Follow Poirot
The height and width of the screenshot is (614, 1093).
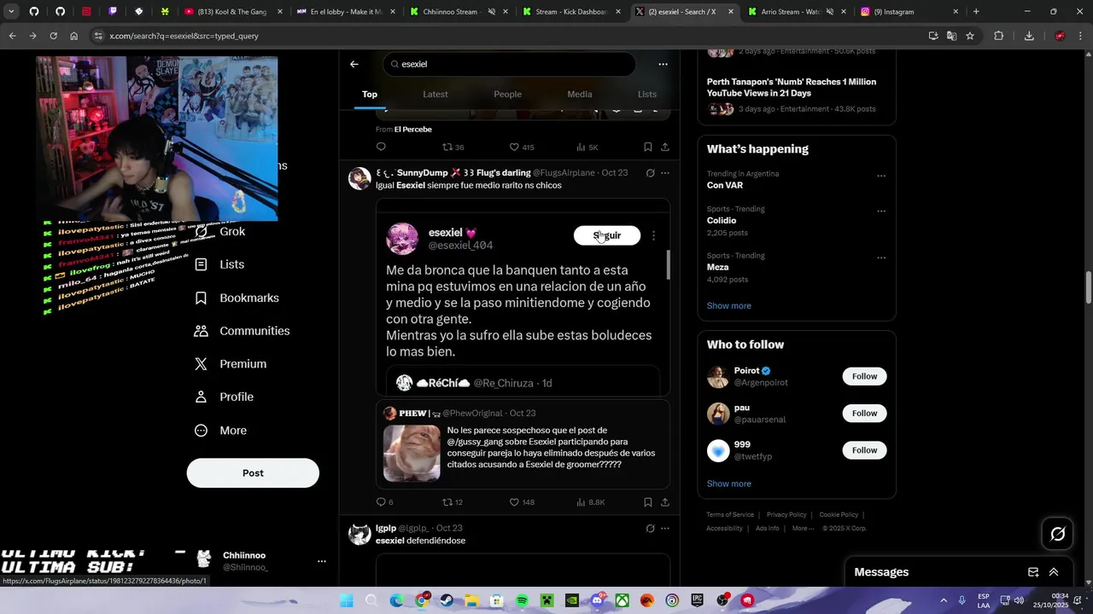864,376
